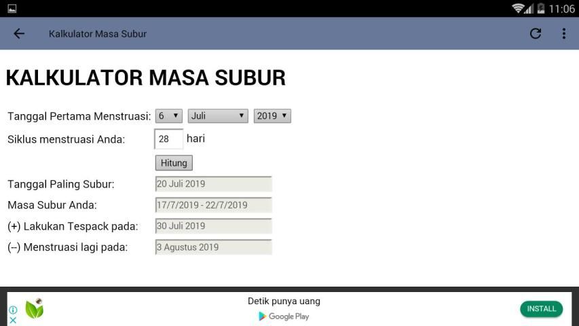Expand the month dropdown showing Juli
The image size is (579, 326).
click(218, 116)
